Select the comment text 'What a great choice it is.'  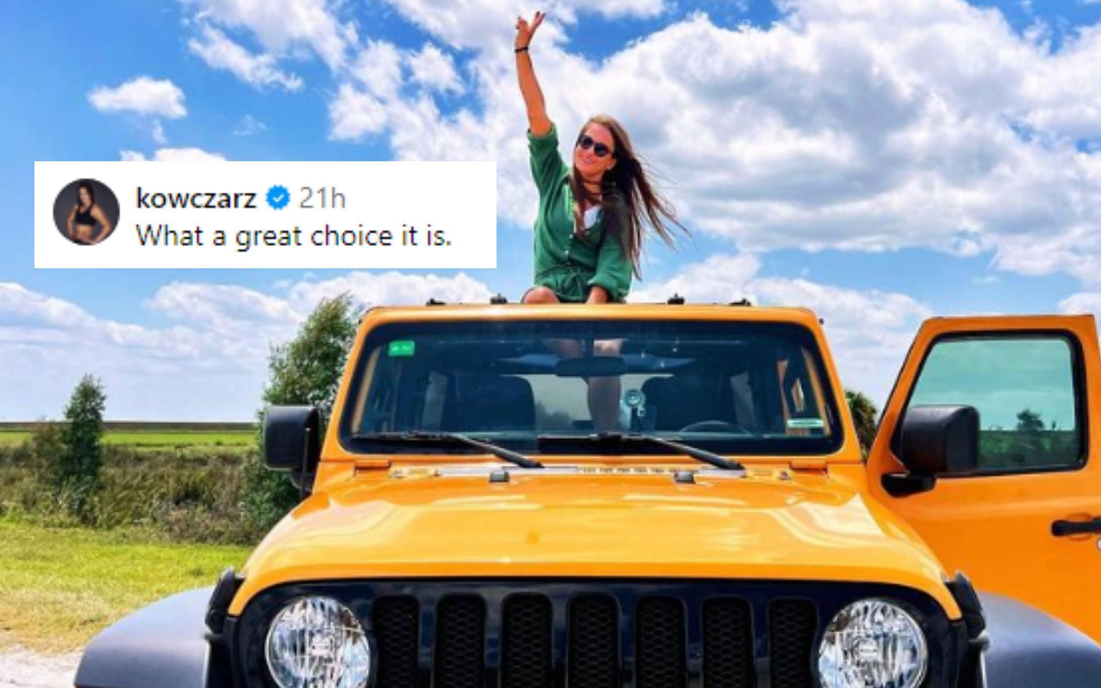294,236
